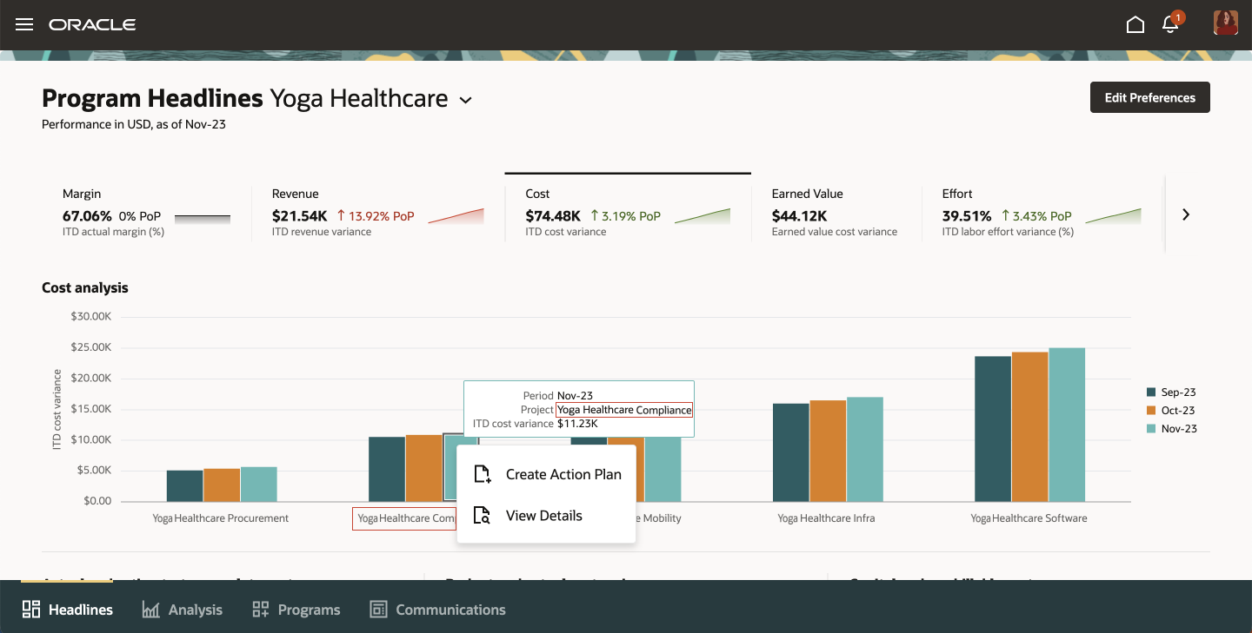The image size is (1252, 633).
Task: Click the 'Cost analysis' heading
Action: coord(85,287)
